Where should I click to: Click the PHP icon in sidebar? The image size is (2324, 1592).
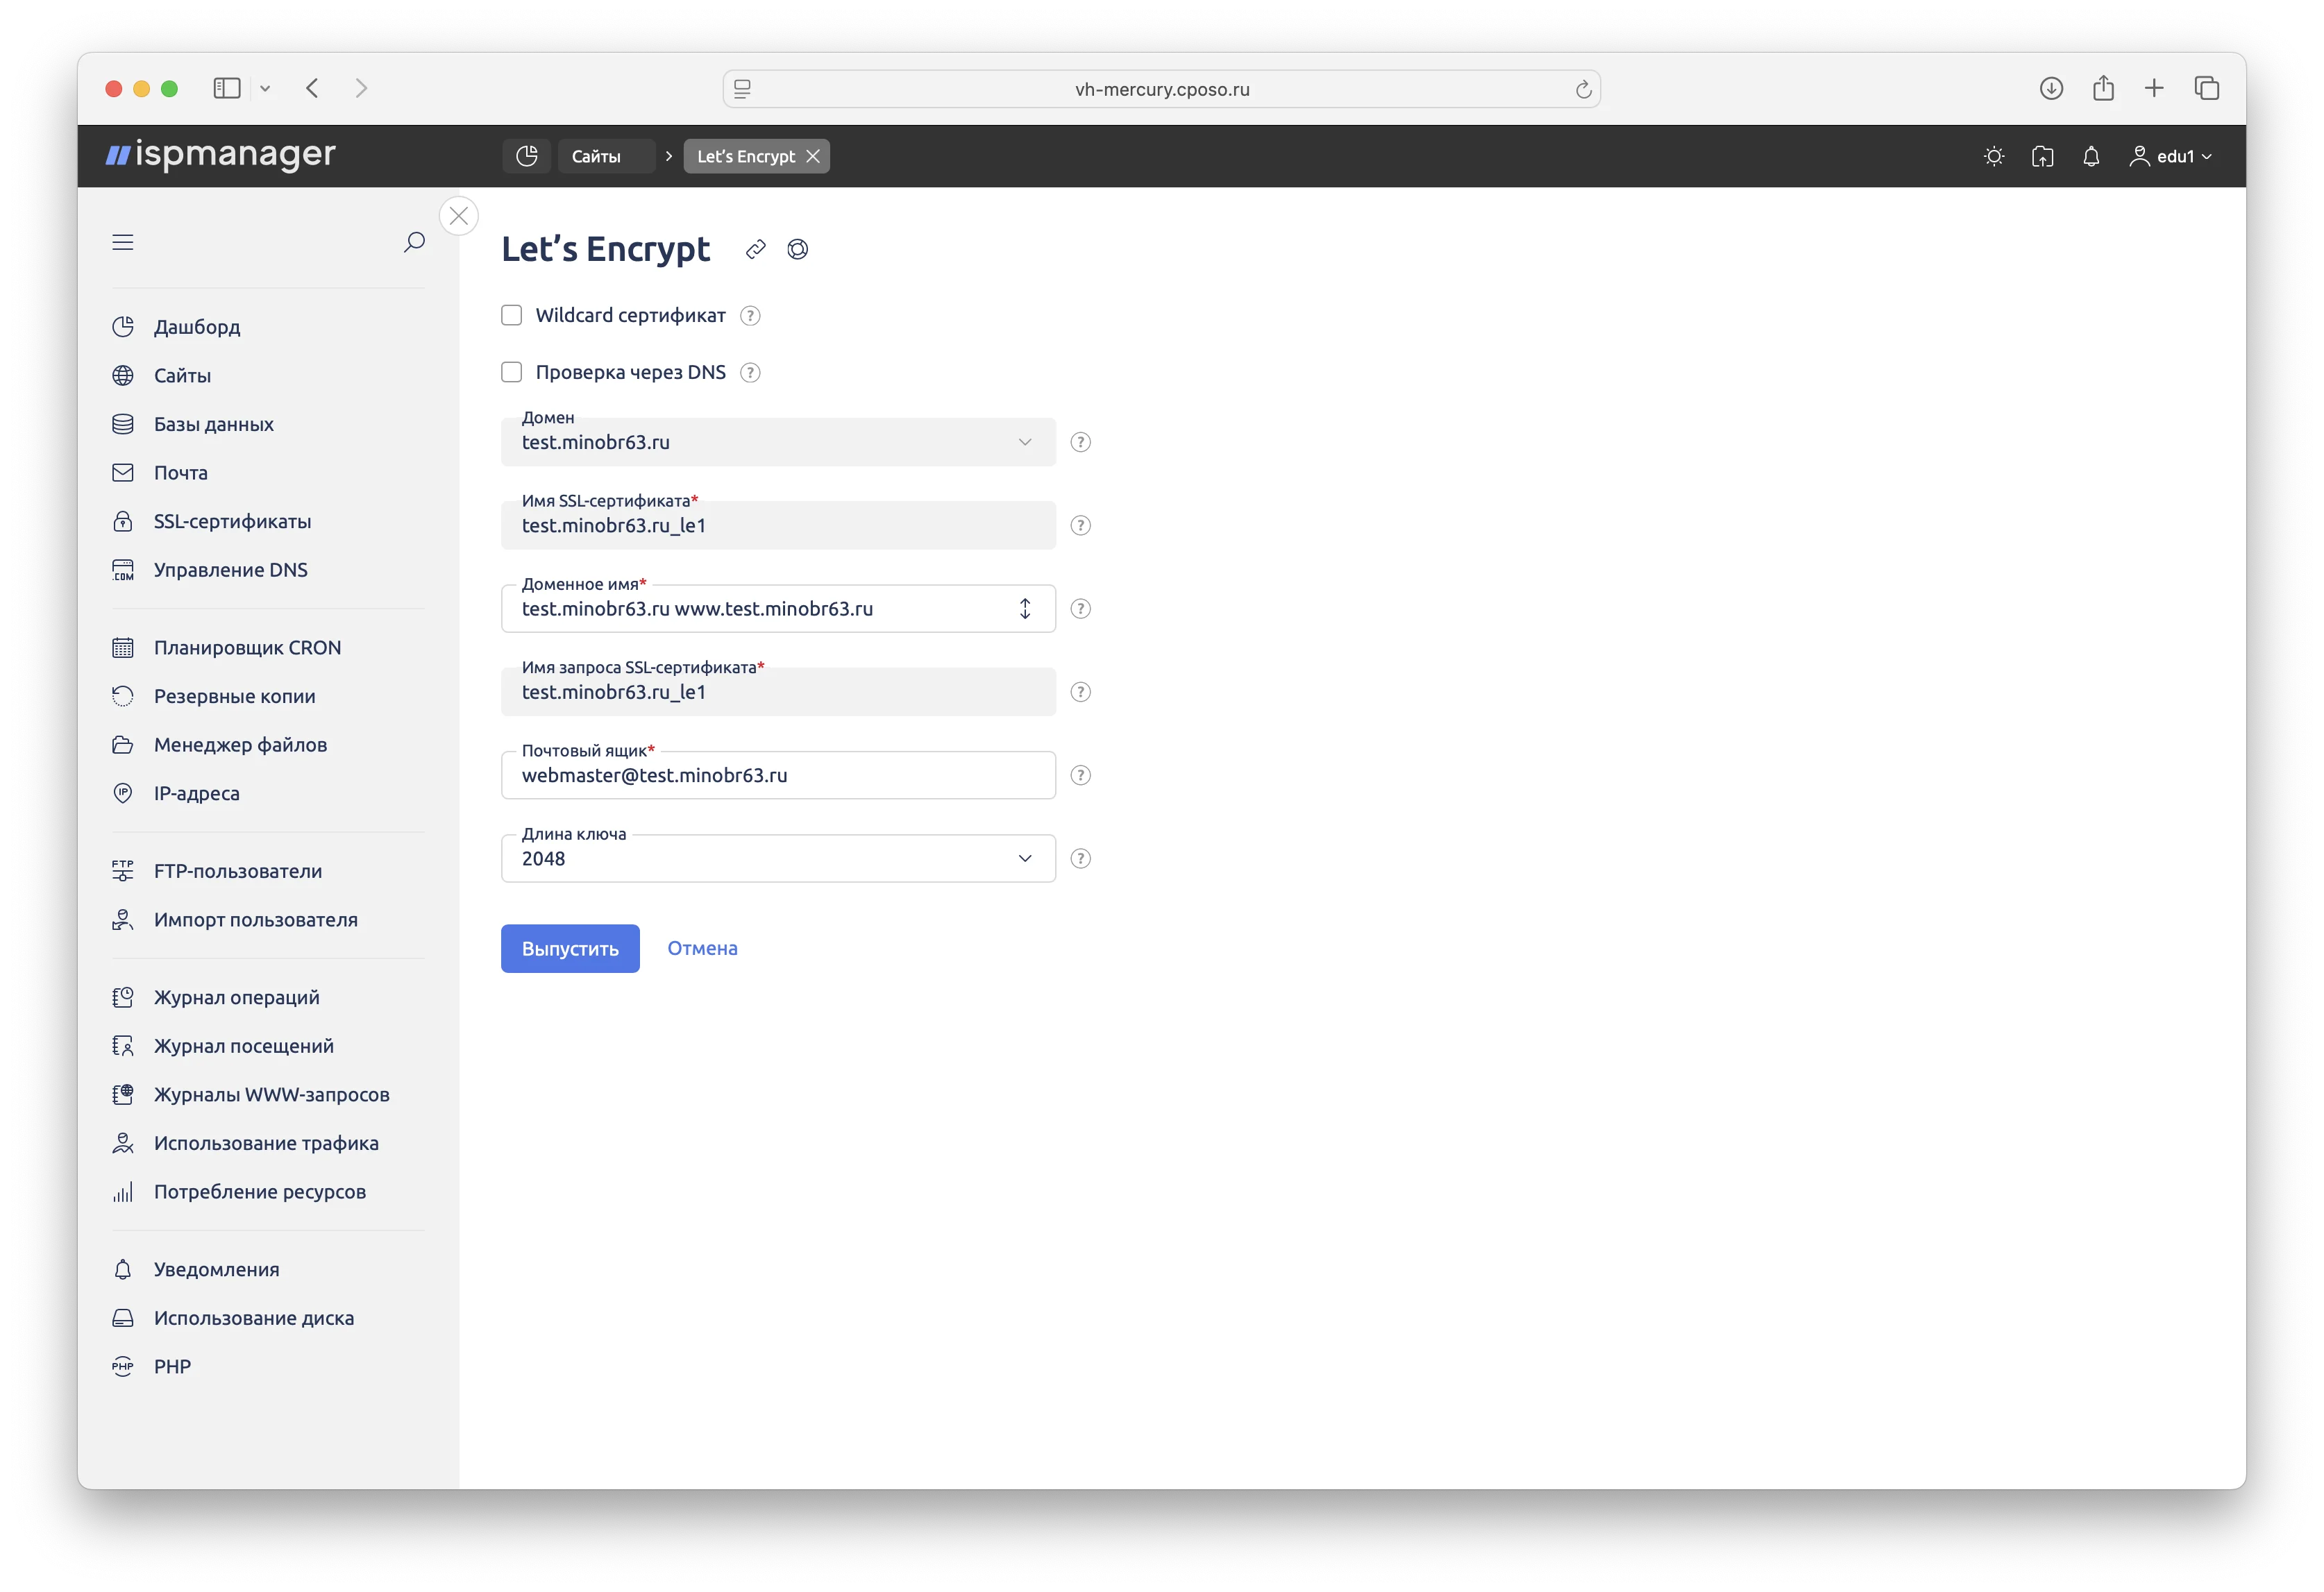pyautogui.click(x=123, y=1367)
